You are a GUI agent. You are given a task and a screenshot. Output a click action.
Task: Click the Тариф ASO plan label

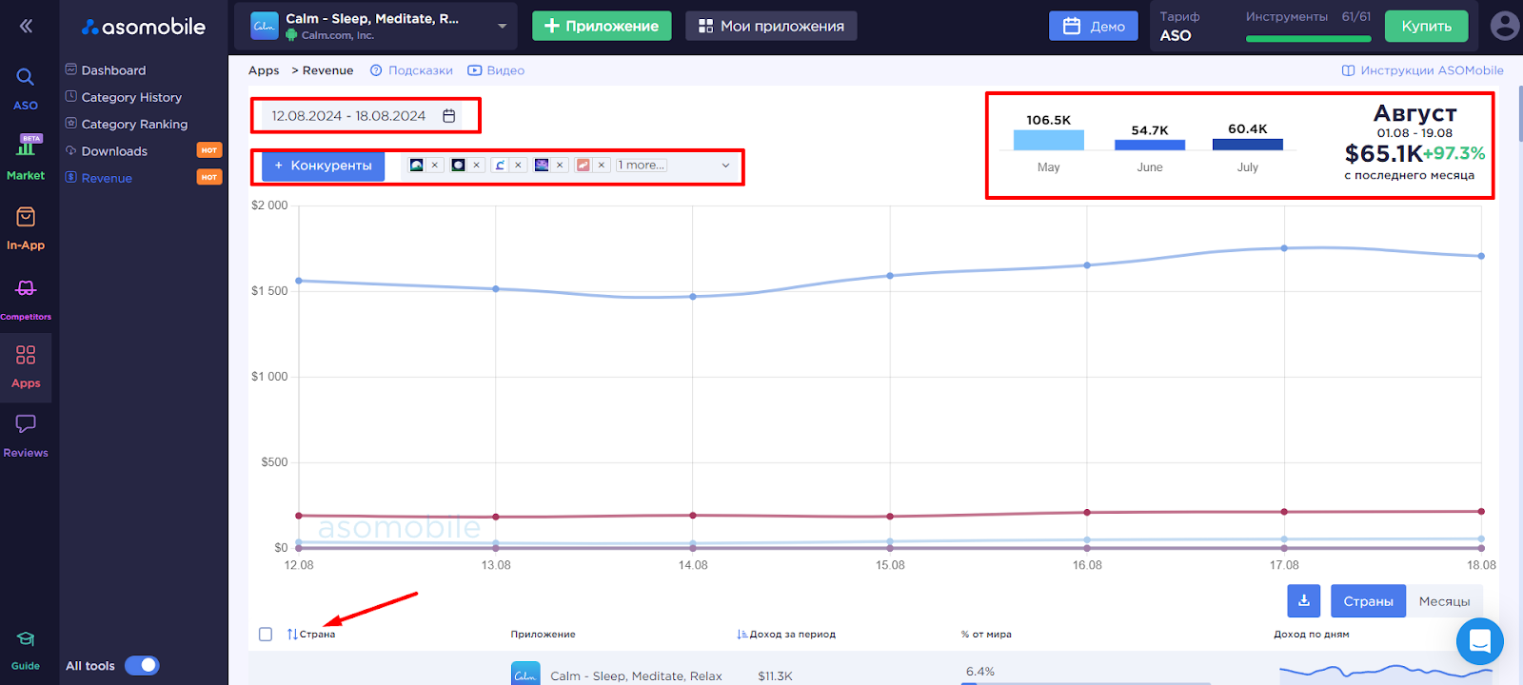coord(1179,26)
